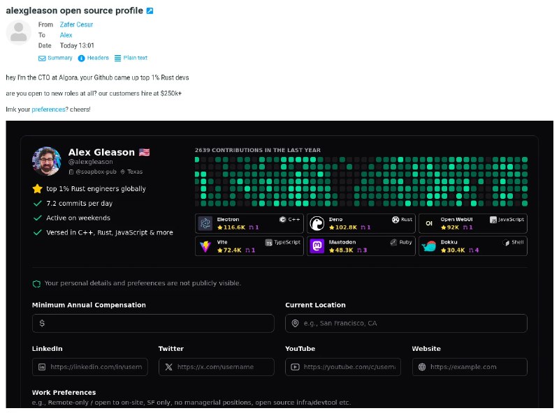Viewport: 559px width, 413px height.
Task: Click the Deno project logo
Action: pyautogui.click(x=317, y=223)
